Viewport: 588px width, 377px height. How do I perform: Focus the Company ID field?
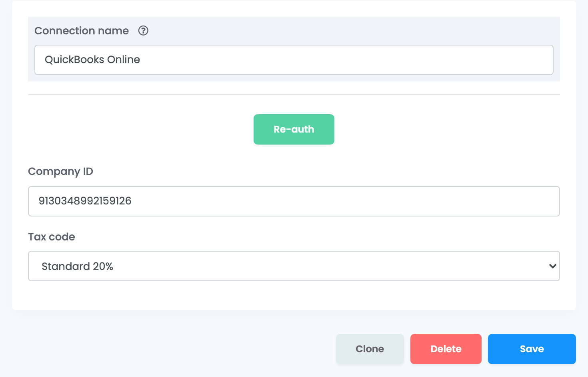click(294, 201)
